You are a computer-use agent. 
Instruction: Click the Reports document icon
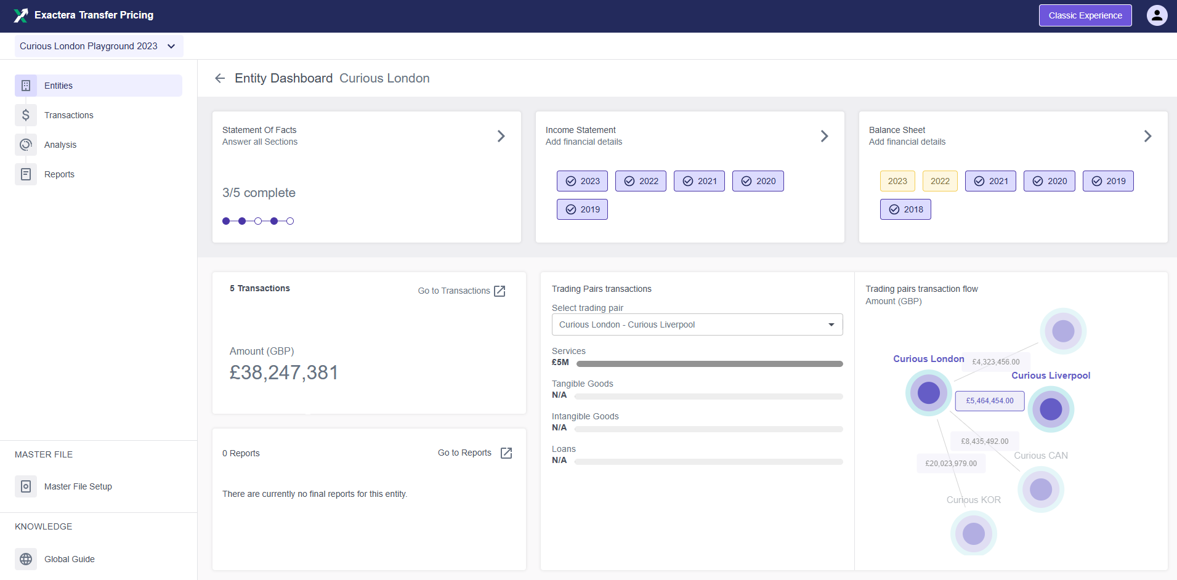click(25, 174)
